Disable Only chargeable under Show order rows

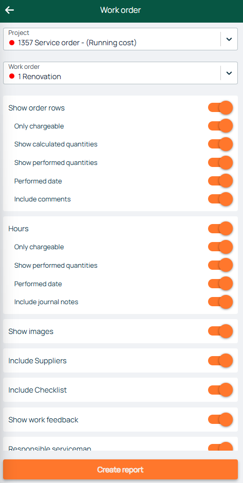coord(220,126)
